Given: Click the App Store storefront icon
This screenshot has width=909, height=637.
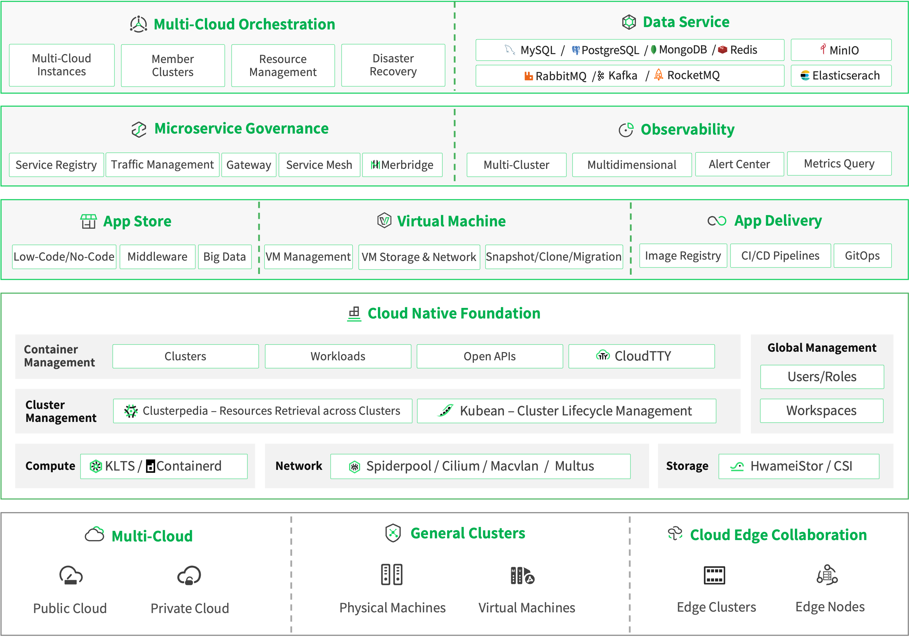Looking at the screenshot, I should (x=89, y=222).
